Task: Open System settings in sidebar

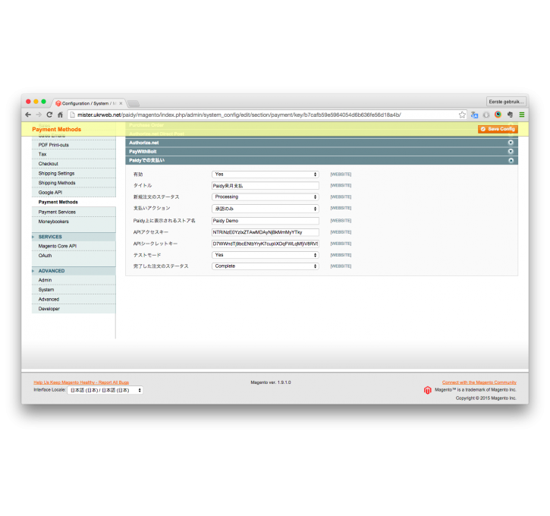Action: (74, 290)
